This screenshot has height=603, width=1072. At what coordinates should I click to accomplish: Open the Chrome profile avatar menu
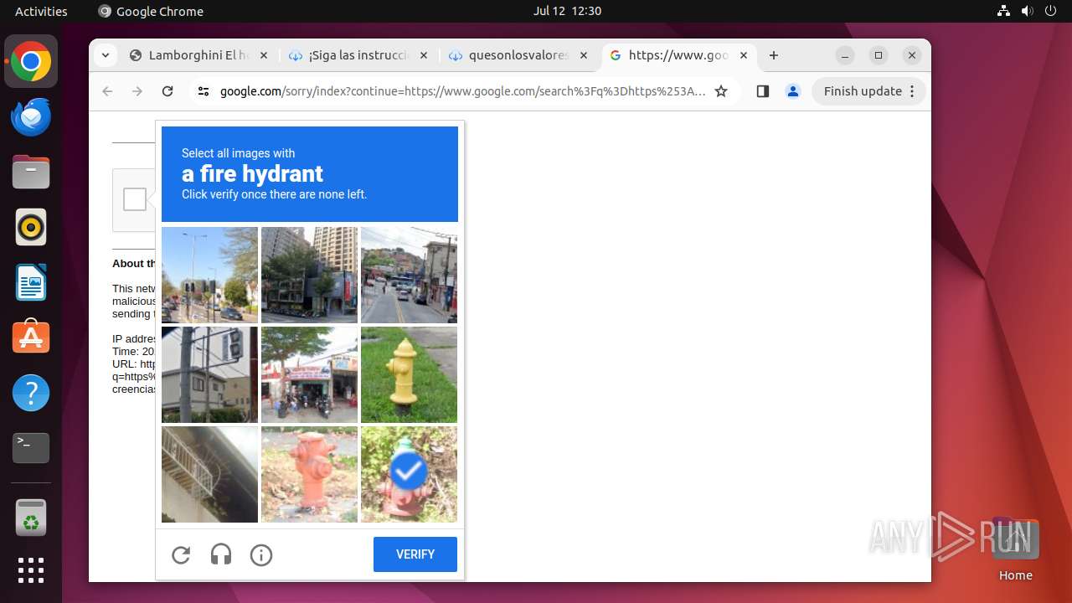click(793, 91)
